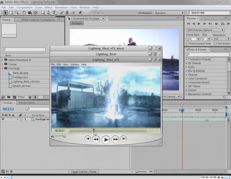Toggle loop option in Preview panel

point(223,24)
